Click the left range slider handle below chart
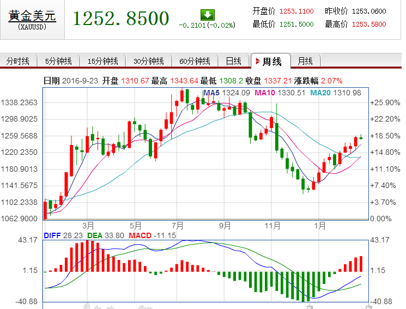The image size is (406, 309). point(310,307)
